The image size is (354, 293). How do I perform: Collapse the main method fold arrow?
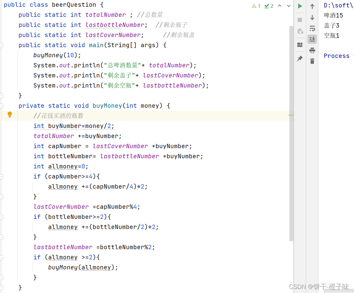pos(2,45)
